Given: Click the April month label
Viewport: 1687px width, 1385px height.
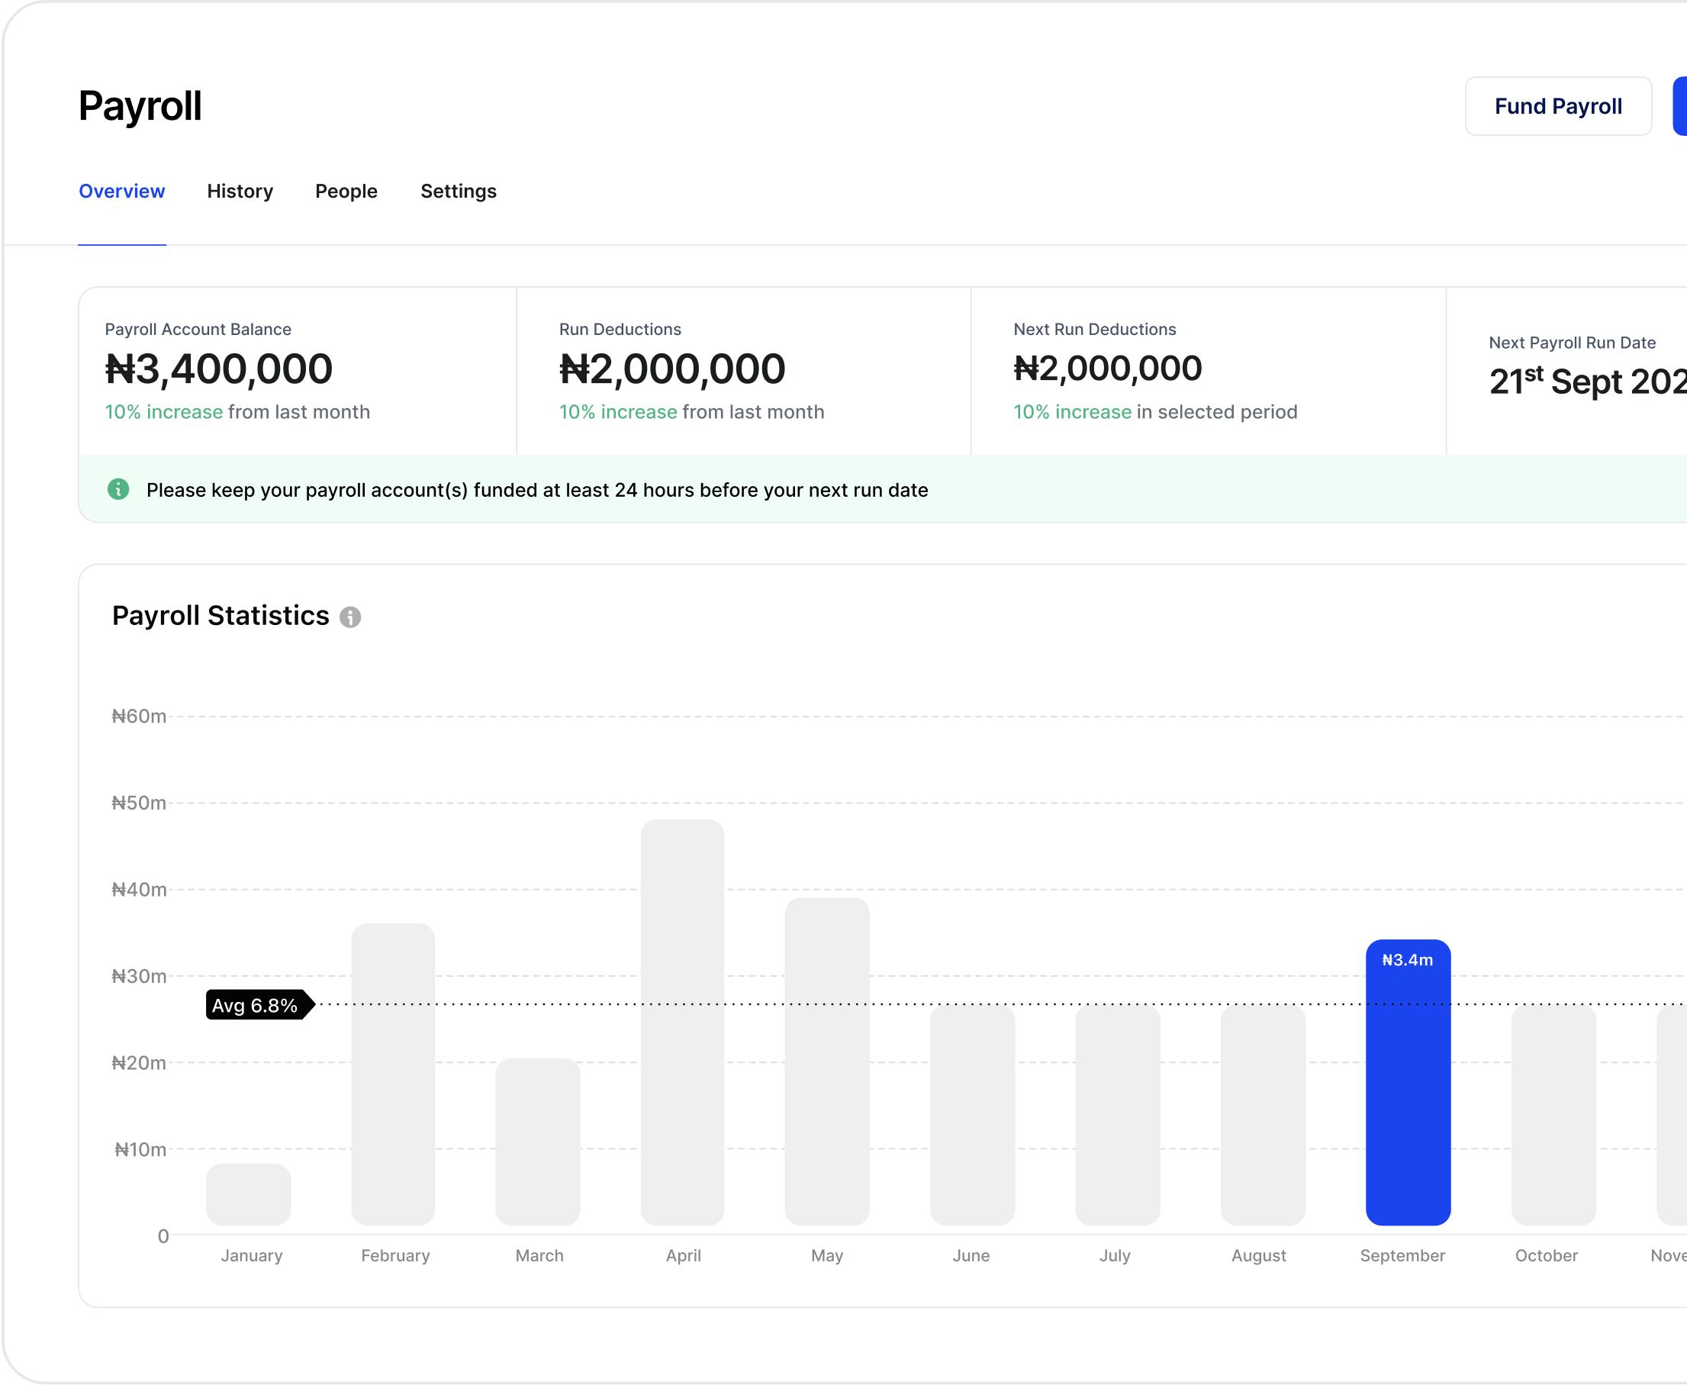Looking at the screenshot, I should [684, 1256].
